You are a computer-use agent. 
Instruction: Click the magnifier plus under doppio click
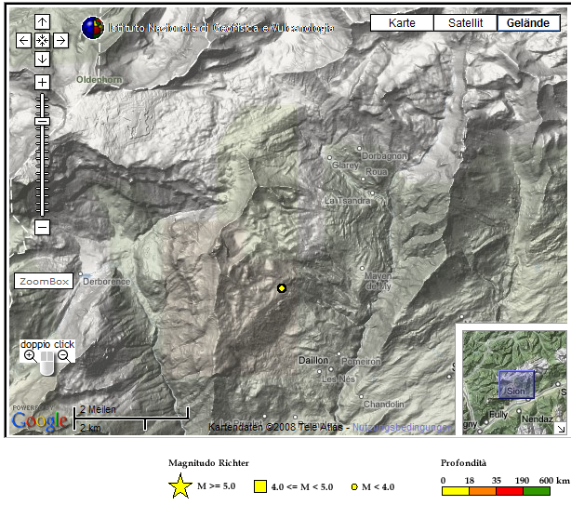(x=30, y=356)
